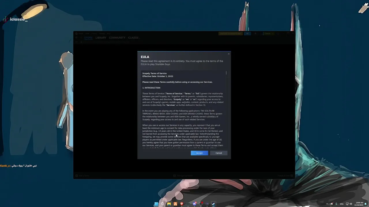Open the Windows Start menu
This screenshot has height=207, width=369.
pos(156,204)
